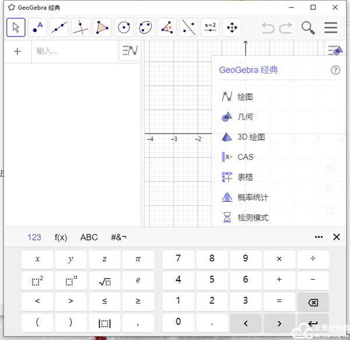This screenshot has height=340, width=350.
Task: Select the Angle tool
Action: coord(167,27)
